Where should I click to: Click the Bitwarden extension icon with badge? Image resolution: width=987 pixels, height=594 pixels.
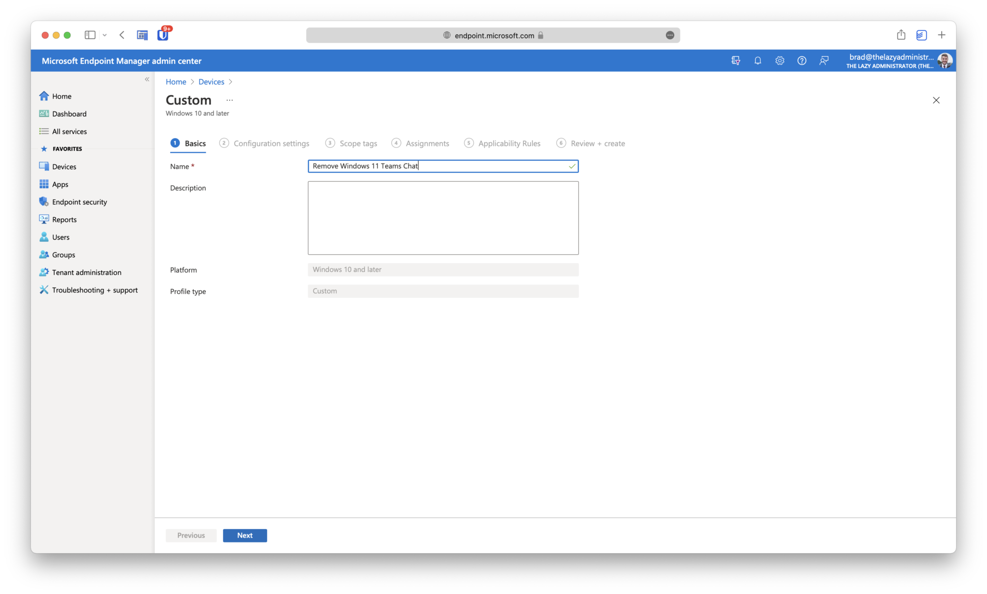click(x=163, y=35)
